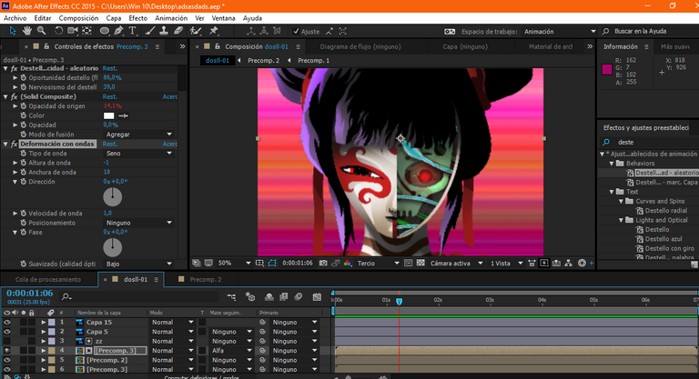Viewport: 699px width, 379px height.
Task: Click the white Color swatch
Action: (x=109, y=115)
